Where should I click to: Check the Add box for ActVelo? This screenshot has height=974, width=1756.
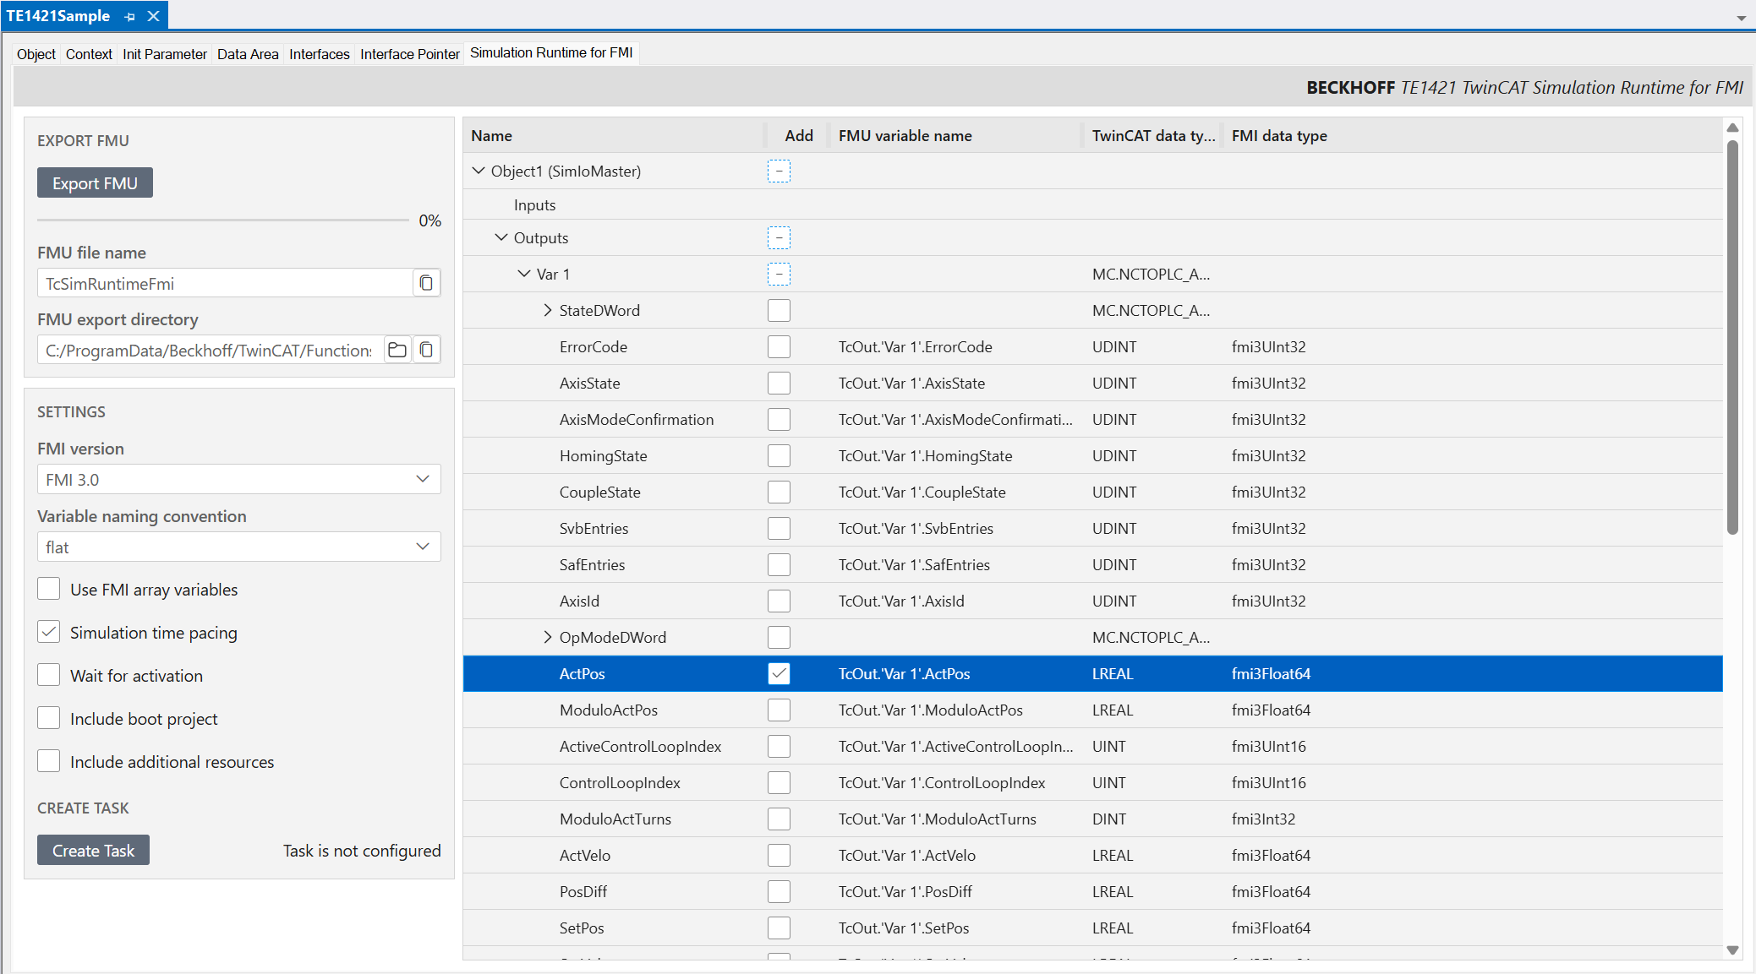[779, 855]
